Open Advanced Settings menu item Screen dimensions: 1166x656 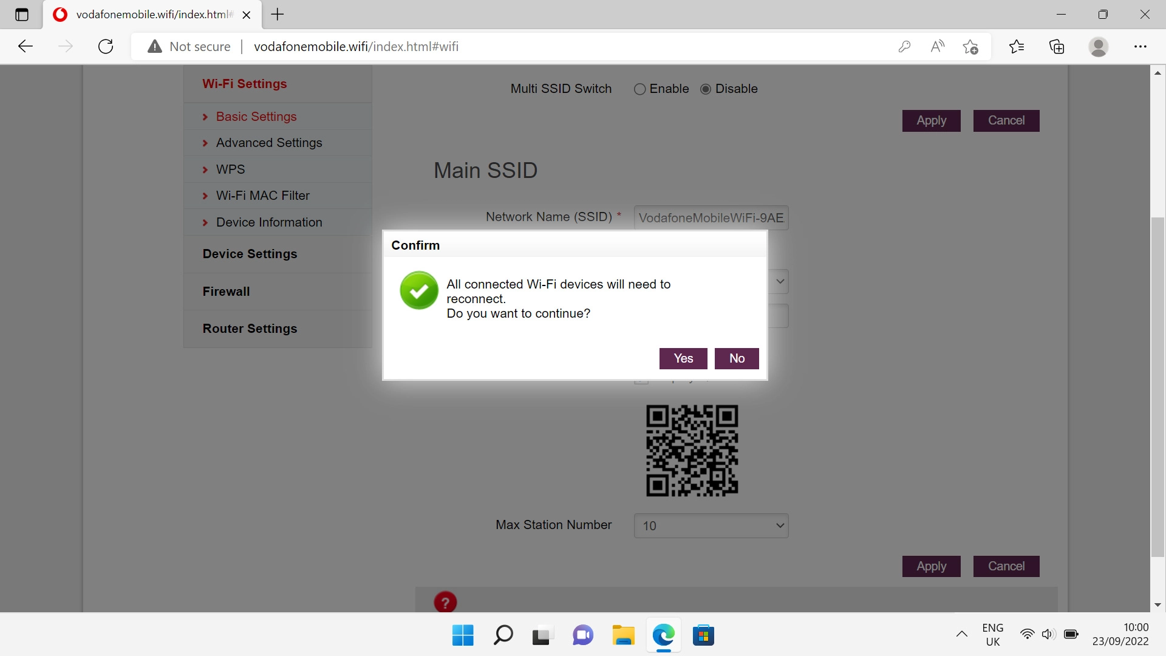pos(269,143)
